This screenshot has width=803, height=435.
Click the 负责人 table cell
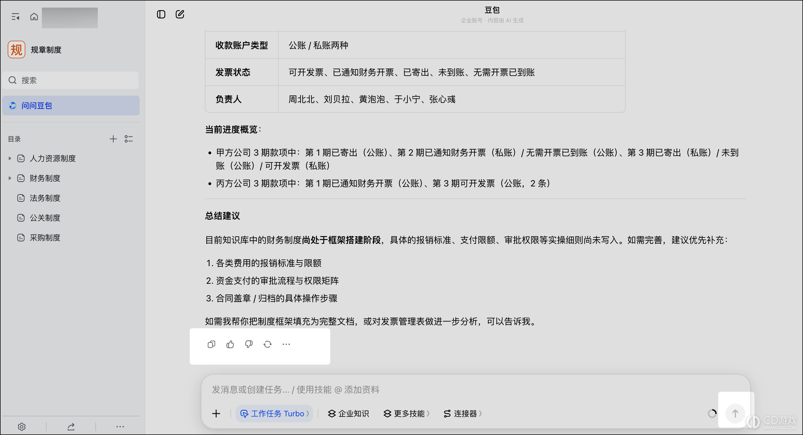242,99
